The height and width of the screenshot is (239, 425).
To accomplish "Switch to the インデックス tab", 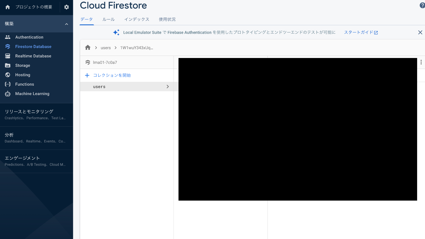I will 137,19.
